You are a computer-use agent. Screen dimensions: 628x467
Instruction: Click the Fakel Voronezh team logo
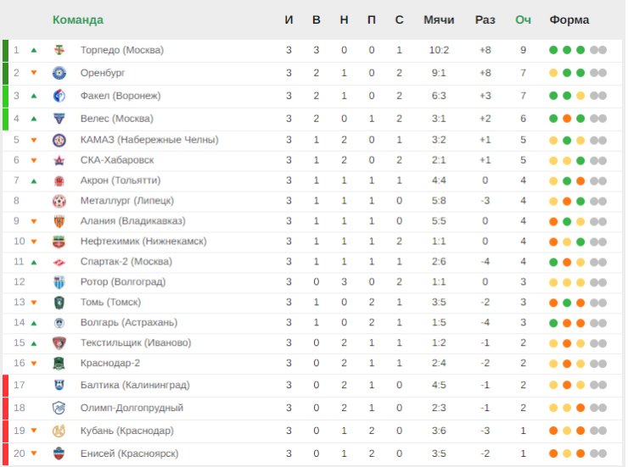pos(59,96)
